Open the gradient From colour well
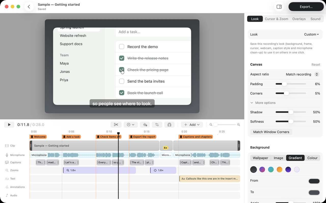326x203 pixels. (x=314, y=181)
